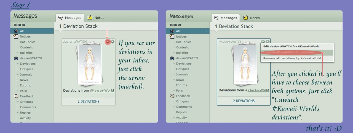
Task: Select Polls in the screenshot without the menu
Action: tap(23, 91)
